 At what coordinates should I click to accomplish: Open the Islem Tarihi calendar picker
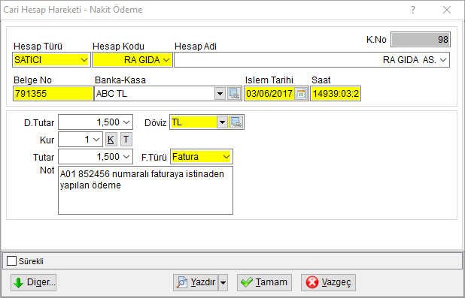pyautogui.click(x=301, y=94)
